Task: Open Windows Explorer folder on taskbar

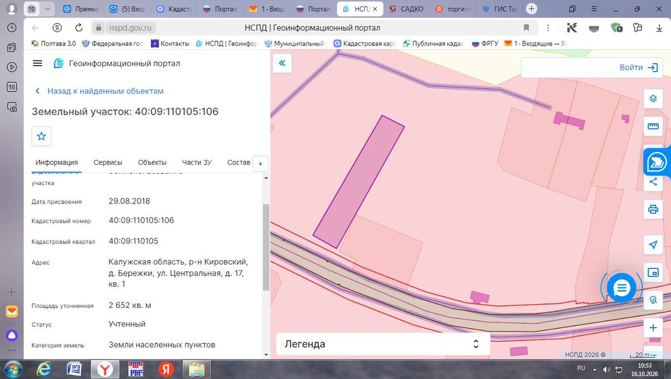Action: pos(196,369)
